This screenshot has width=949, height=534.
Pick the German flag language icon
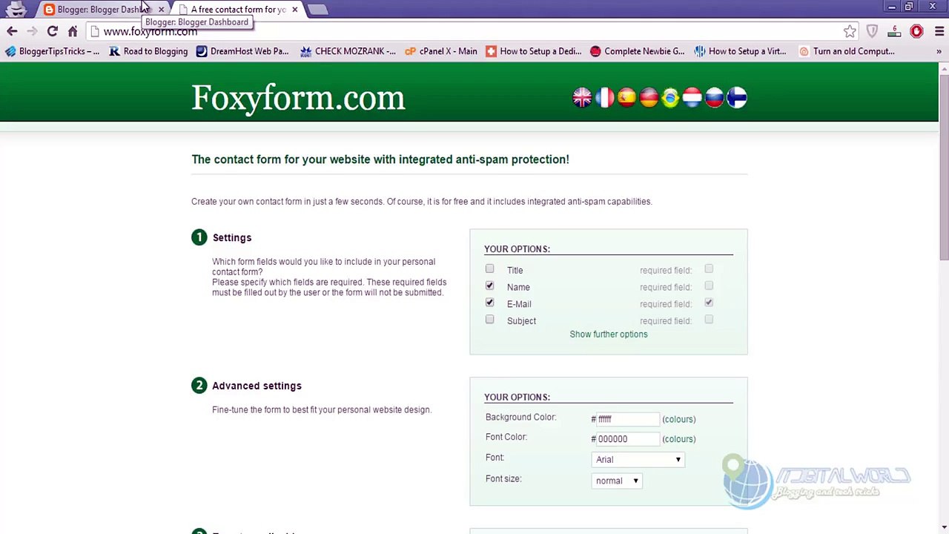click(x=649, y=98)
